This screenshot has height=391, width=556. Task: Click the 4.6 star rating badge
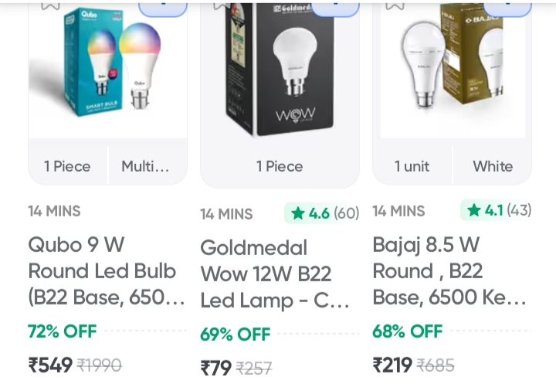point(322,213)
